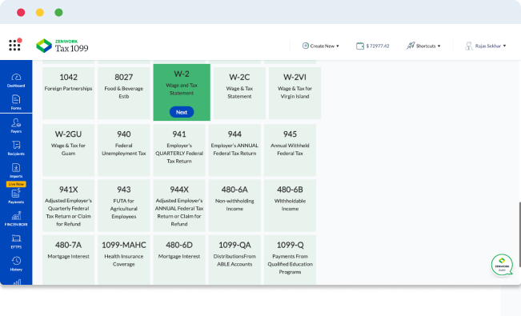Click the wallet balance $72977.42

(372, 46)
